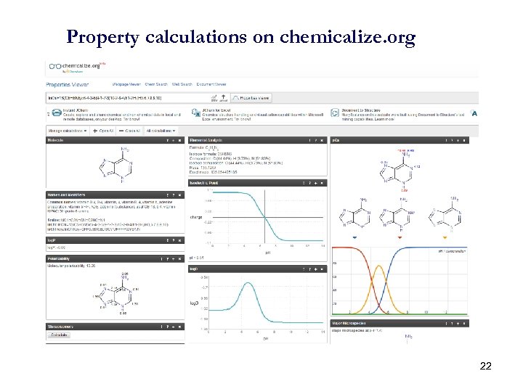Enlarge the Molecule panel with plus icon

(x=174, y=140)
